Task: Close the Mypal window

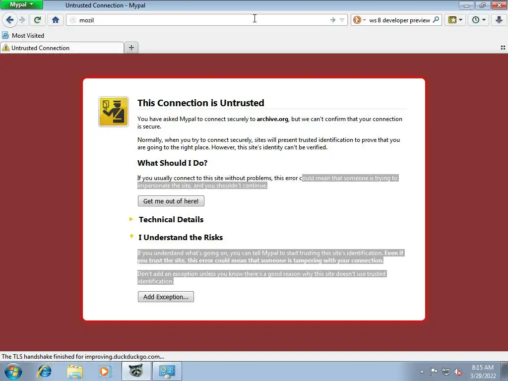Action: coord(499,5)
